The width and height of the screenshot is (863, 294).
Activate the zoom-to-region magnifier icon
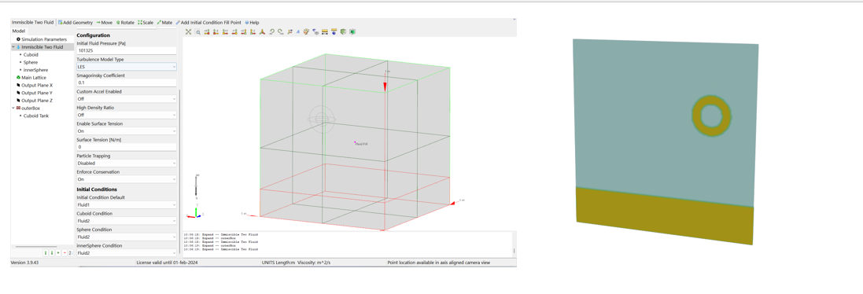pyautogui.click(x=197, y=32)
